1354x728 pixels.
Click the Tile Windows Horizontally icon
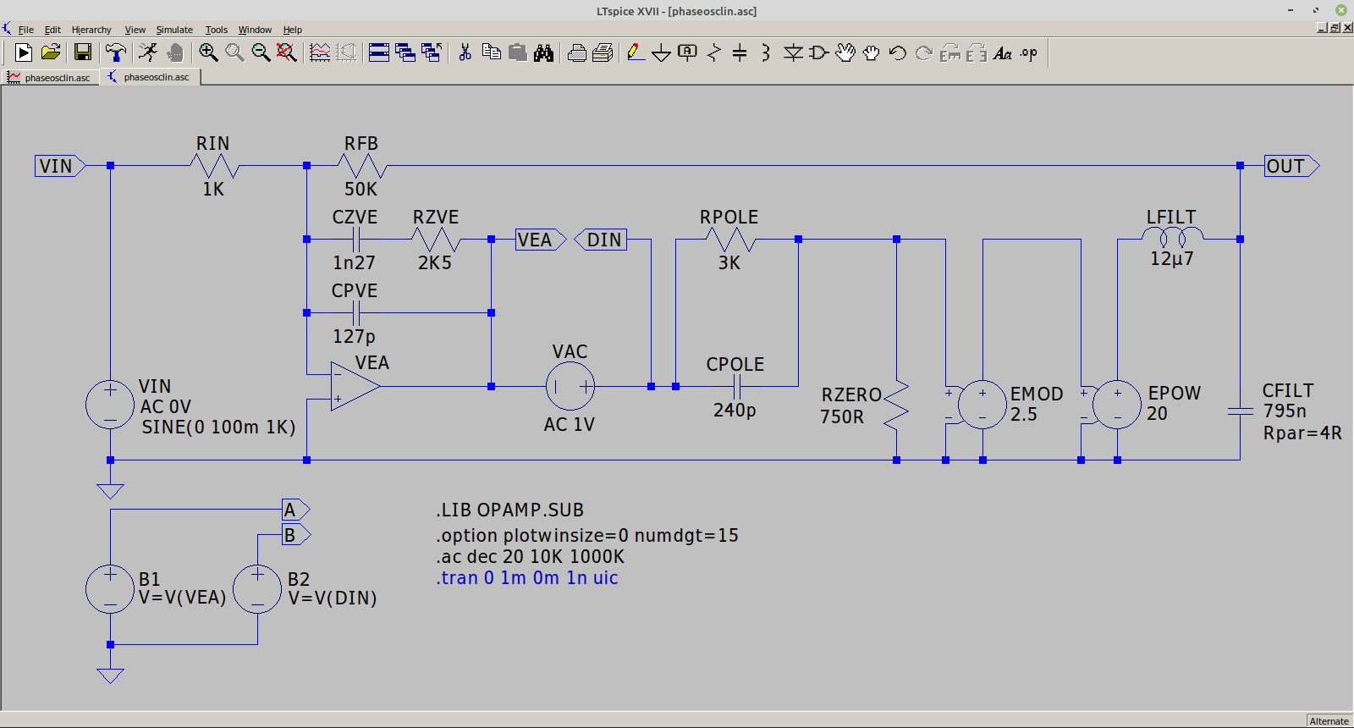pyautogui.click(x=379, y=52)
